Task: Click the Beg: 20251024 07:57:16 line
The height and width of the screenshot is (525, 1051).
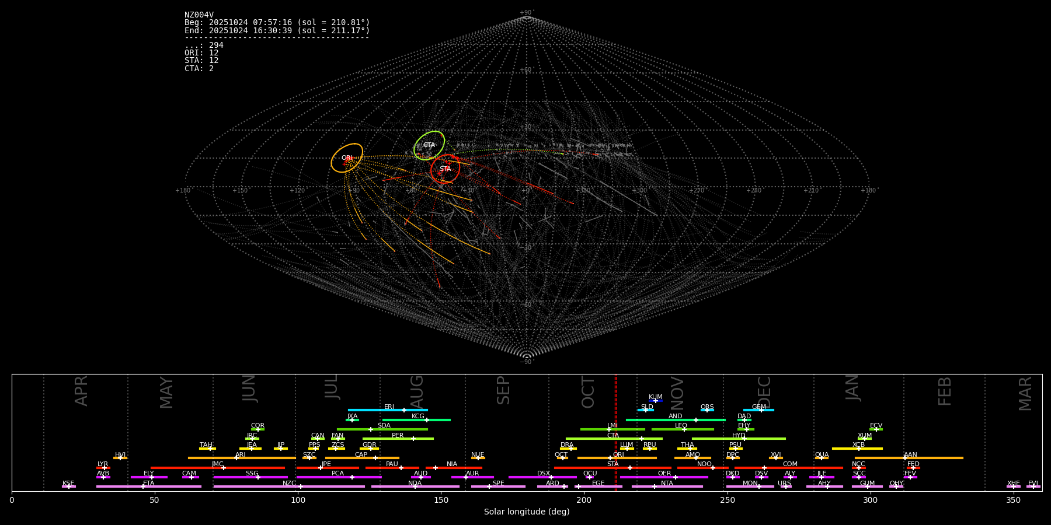Action: (277, 23)
